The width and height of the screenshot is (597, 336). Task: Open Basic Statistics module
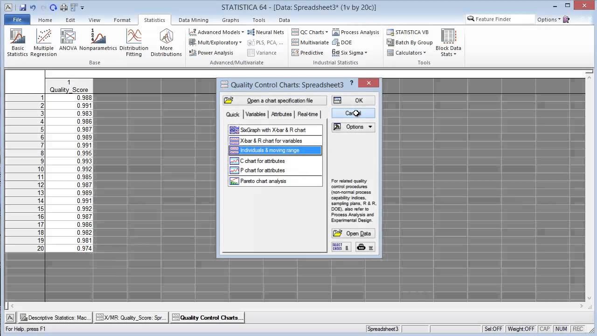click(18, 43)
